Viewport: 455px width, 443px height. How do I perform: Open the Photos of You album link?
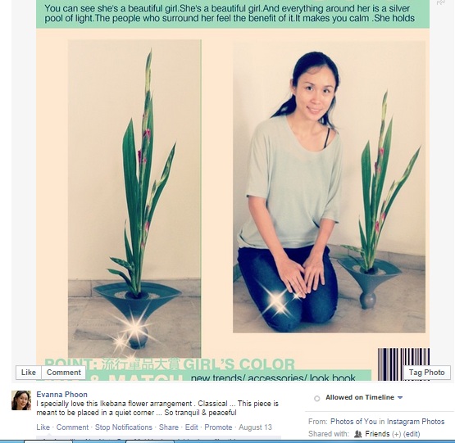[x=353, y=421]
